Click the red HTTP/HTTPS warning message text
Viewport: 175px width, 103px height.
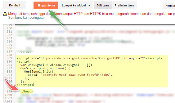92,14
